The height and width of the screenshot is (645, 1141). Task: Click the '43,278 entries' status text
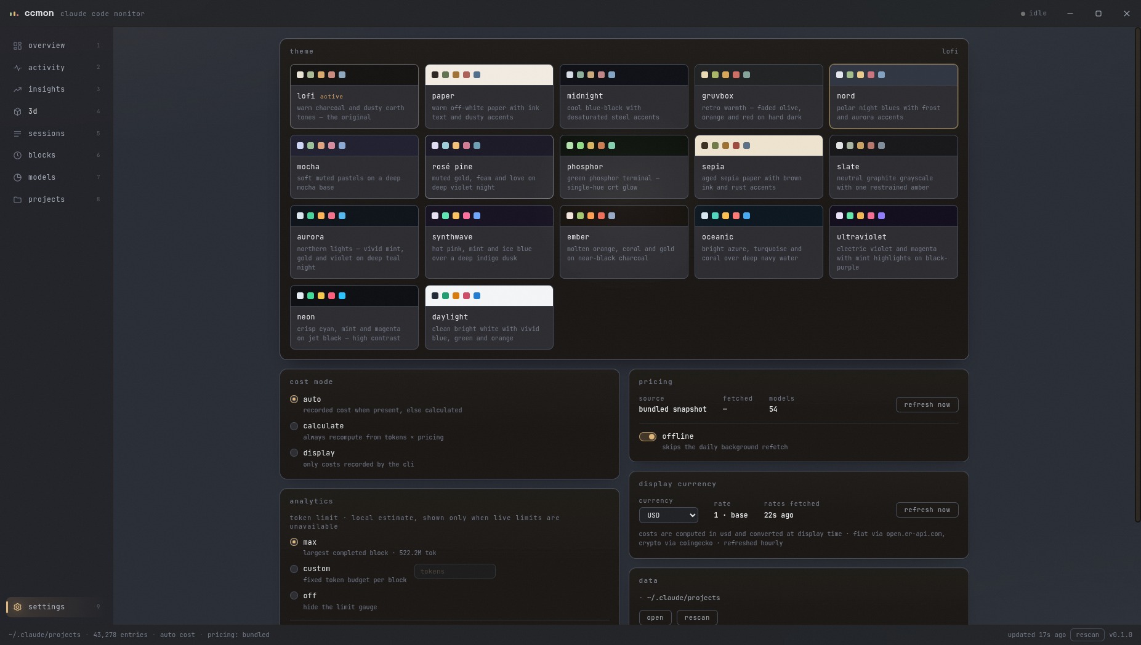(x=120, y=635)
